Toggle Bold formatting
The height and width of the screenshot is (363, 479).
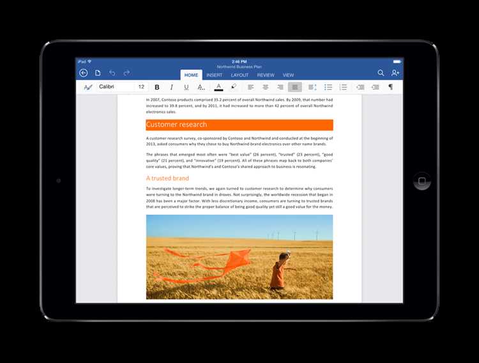coord(157,87)
